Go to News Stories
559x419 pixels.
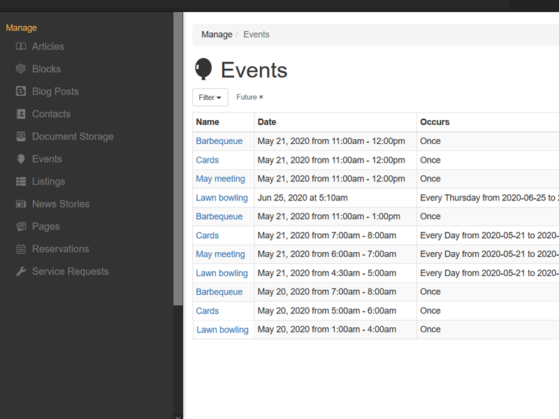tap(61, 204)
